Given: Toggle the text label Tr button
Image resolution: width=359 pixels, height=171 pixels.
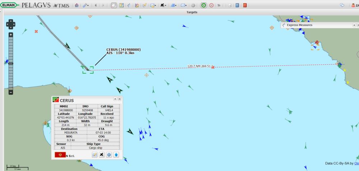Looking at the screenshot, I should pyautogui.click(x=219, y=5).
